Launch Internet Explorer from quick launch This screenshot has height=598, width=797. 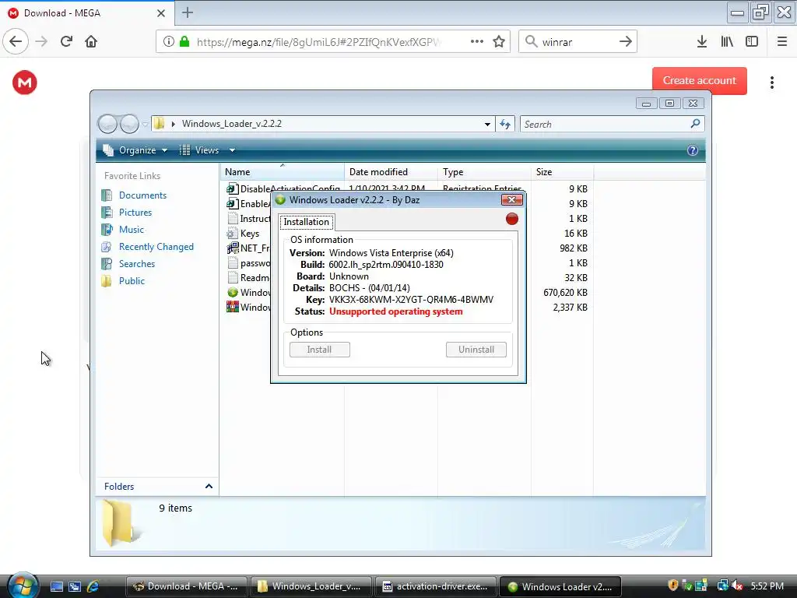93,586
